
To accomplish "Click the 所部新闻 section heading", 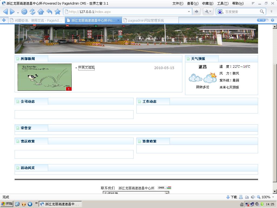I will (x=28, y=59).
